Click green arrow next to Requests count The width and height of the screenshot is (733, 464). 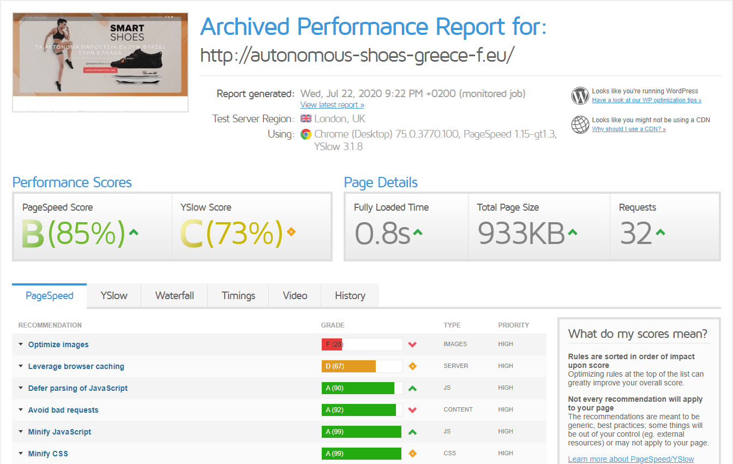(x=660, y=232)
